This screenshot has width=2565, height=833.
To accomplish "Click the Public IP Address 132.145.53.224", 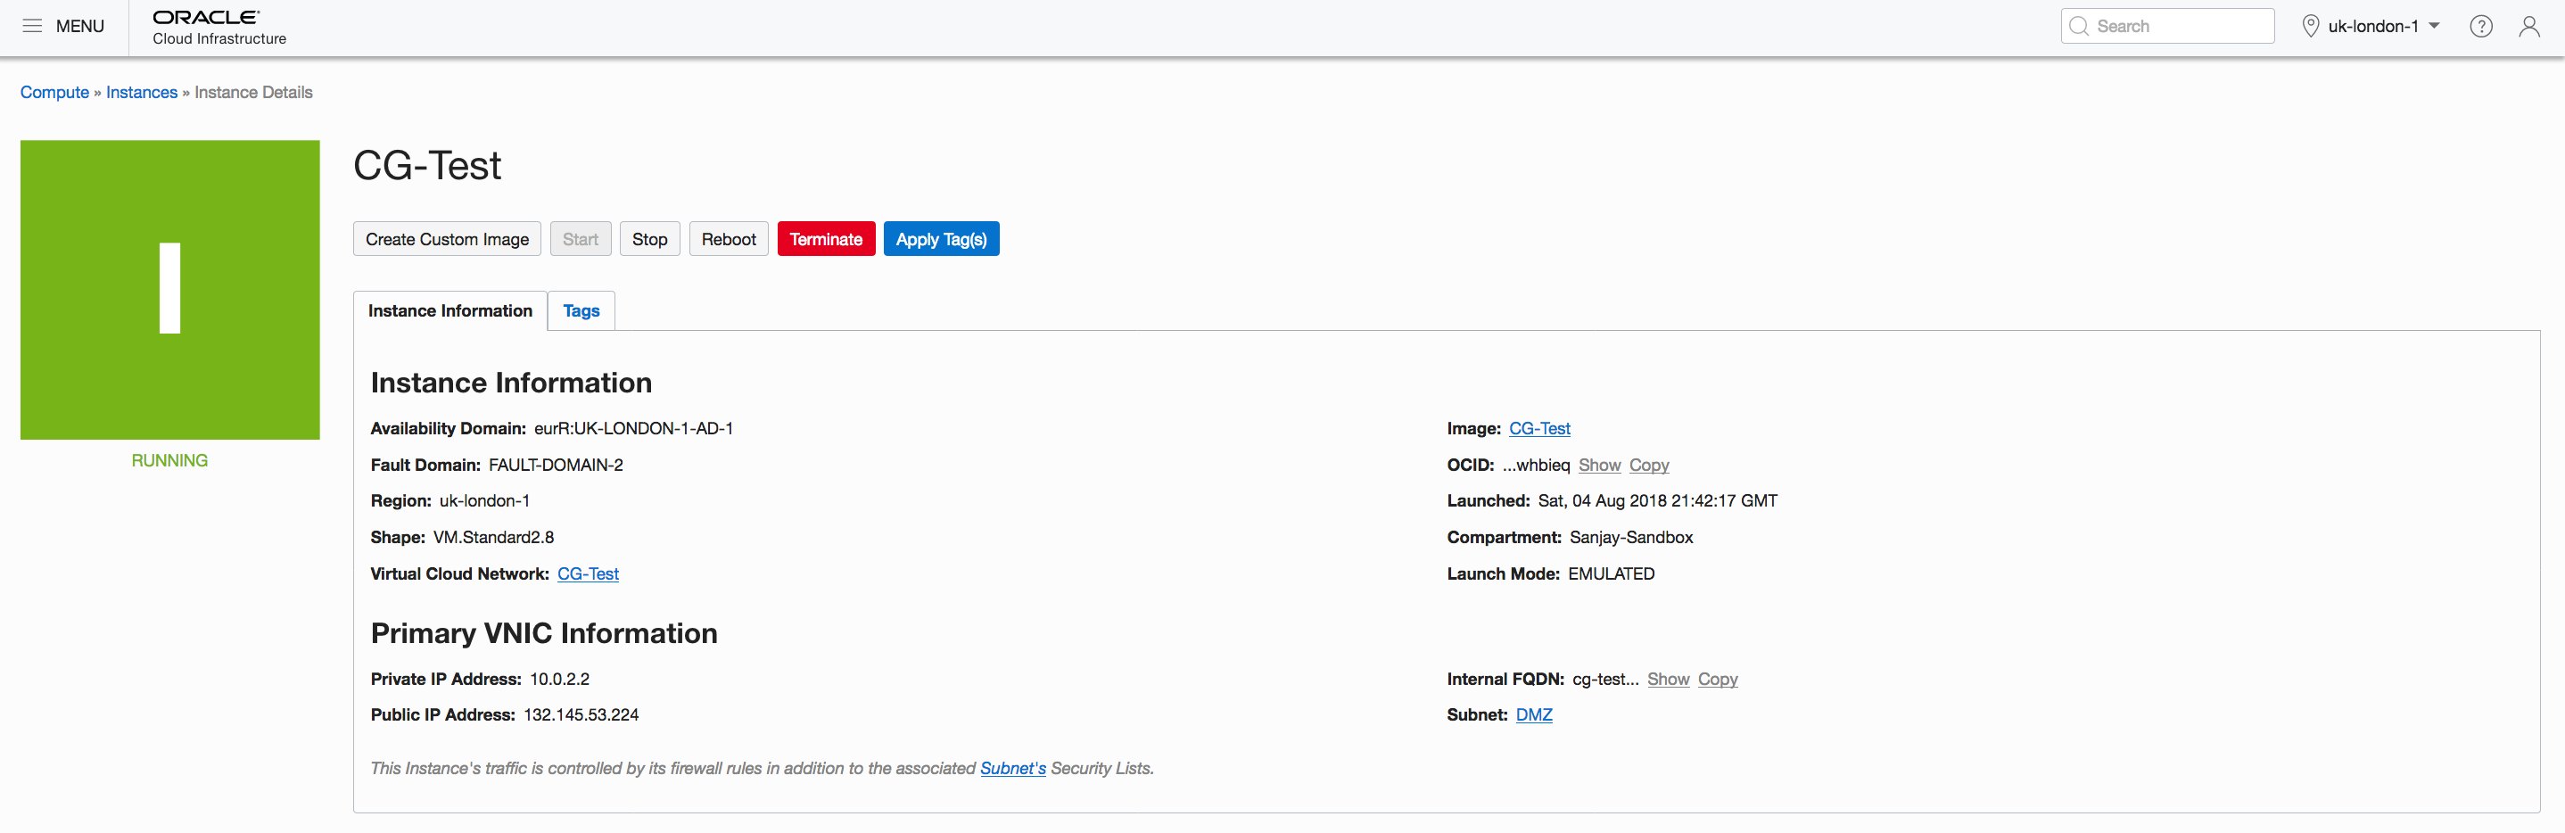I will pos(581,714).
